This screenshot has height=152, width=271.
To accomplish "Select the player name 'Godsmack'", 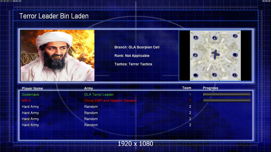I will click(31, 94).
